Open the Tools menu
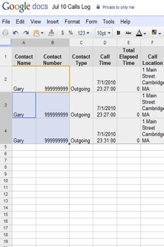This screenshot has width=164, height=247. (109, 21)
